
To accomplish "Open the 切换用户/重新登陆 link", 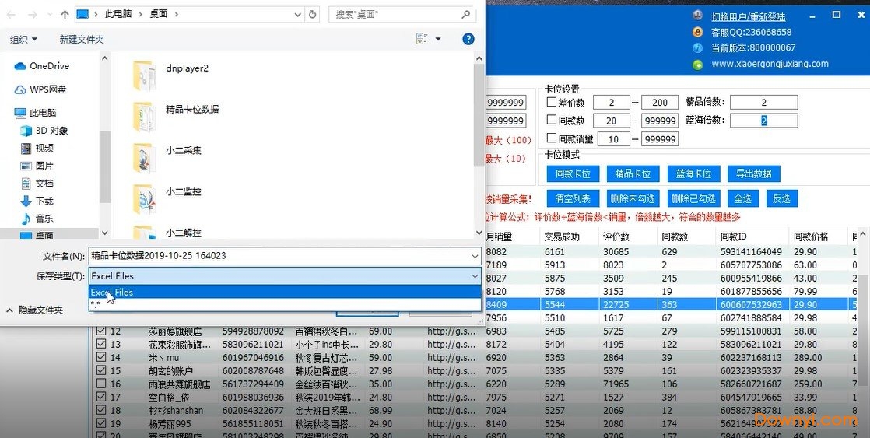I will click(749, 16).
